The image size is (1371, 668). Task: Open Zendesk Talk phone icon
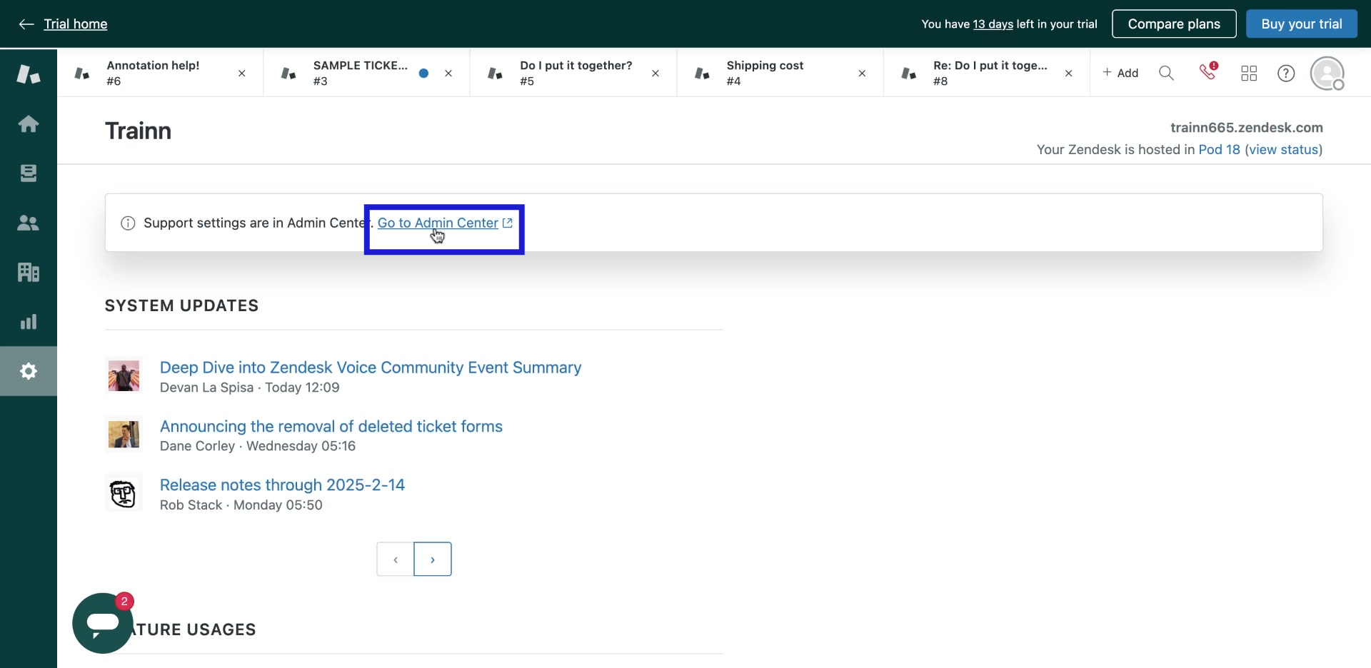click(x=1207, y=72)
